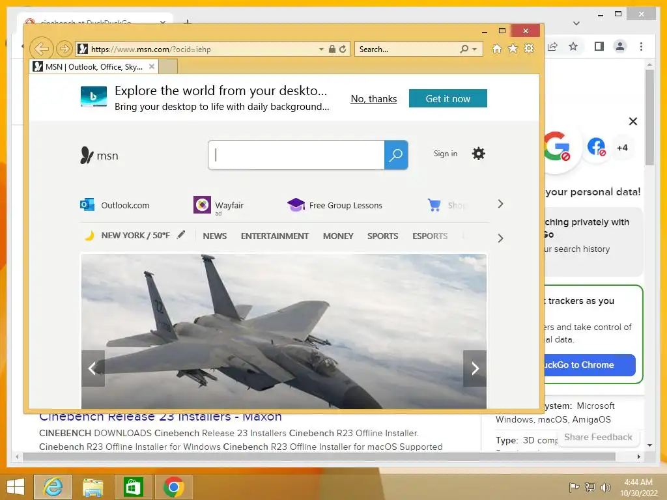Click the security lock icon in IE address bar
Screen dimensions: 667x500
pyautogui.click(x=332, y=49)
